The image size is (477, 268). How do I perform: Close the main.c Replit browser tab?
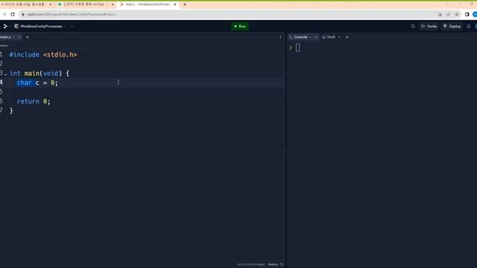(x=174, y=4)
